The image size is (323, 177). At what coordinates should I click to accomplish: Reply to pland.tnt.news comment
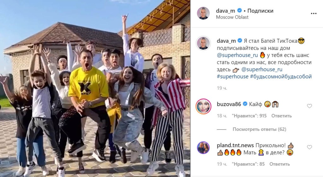(279, 164)
